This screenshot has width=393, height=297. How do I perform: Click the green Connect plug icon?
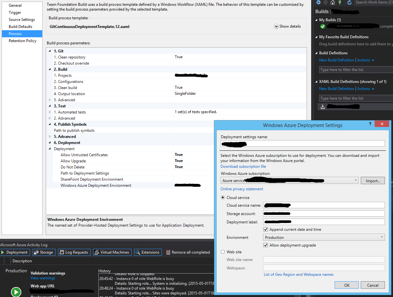[339, 2]
